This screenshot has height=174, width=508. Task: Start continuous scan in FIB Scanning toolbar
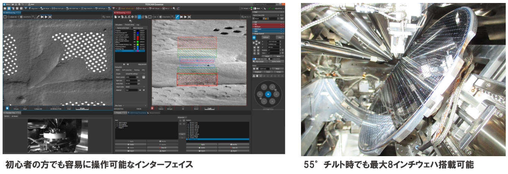point(185,17)
